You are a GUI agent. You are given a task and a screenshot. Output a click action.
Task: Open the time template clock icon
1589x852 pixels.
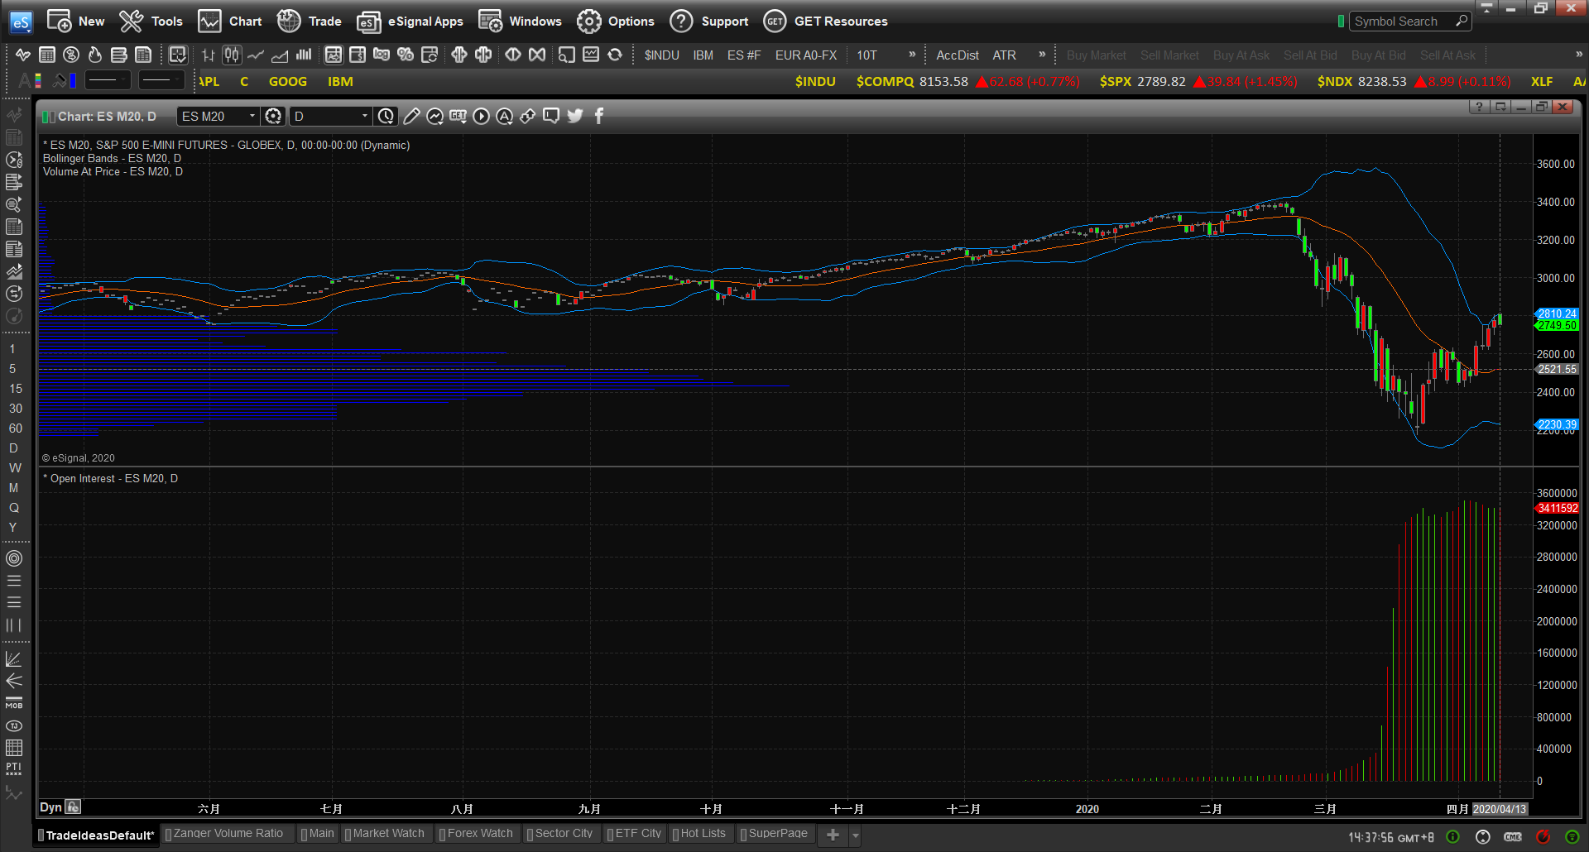tap(386, 116)
